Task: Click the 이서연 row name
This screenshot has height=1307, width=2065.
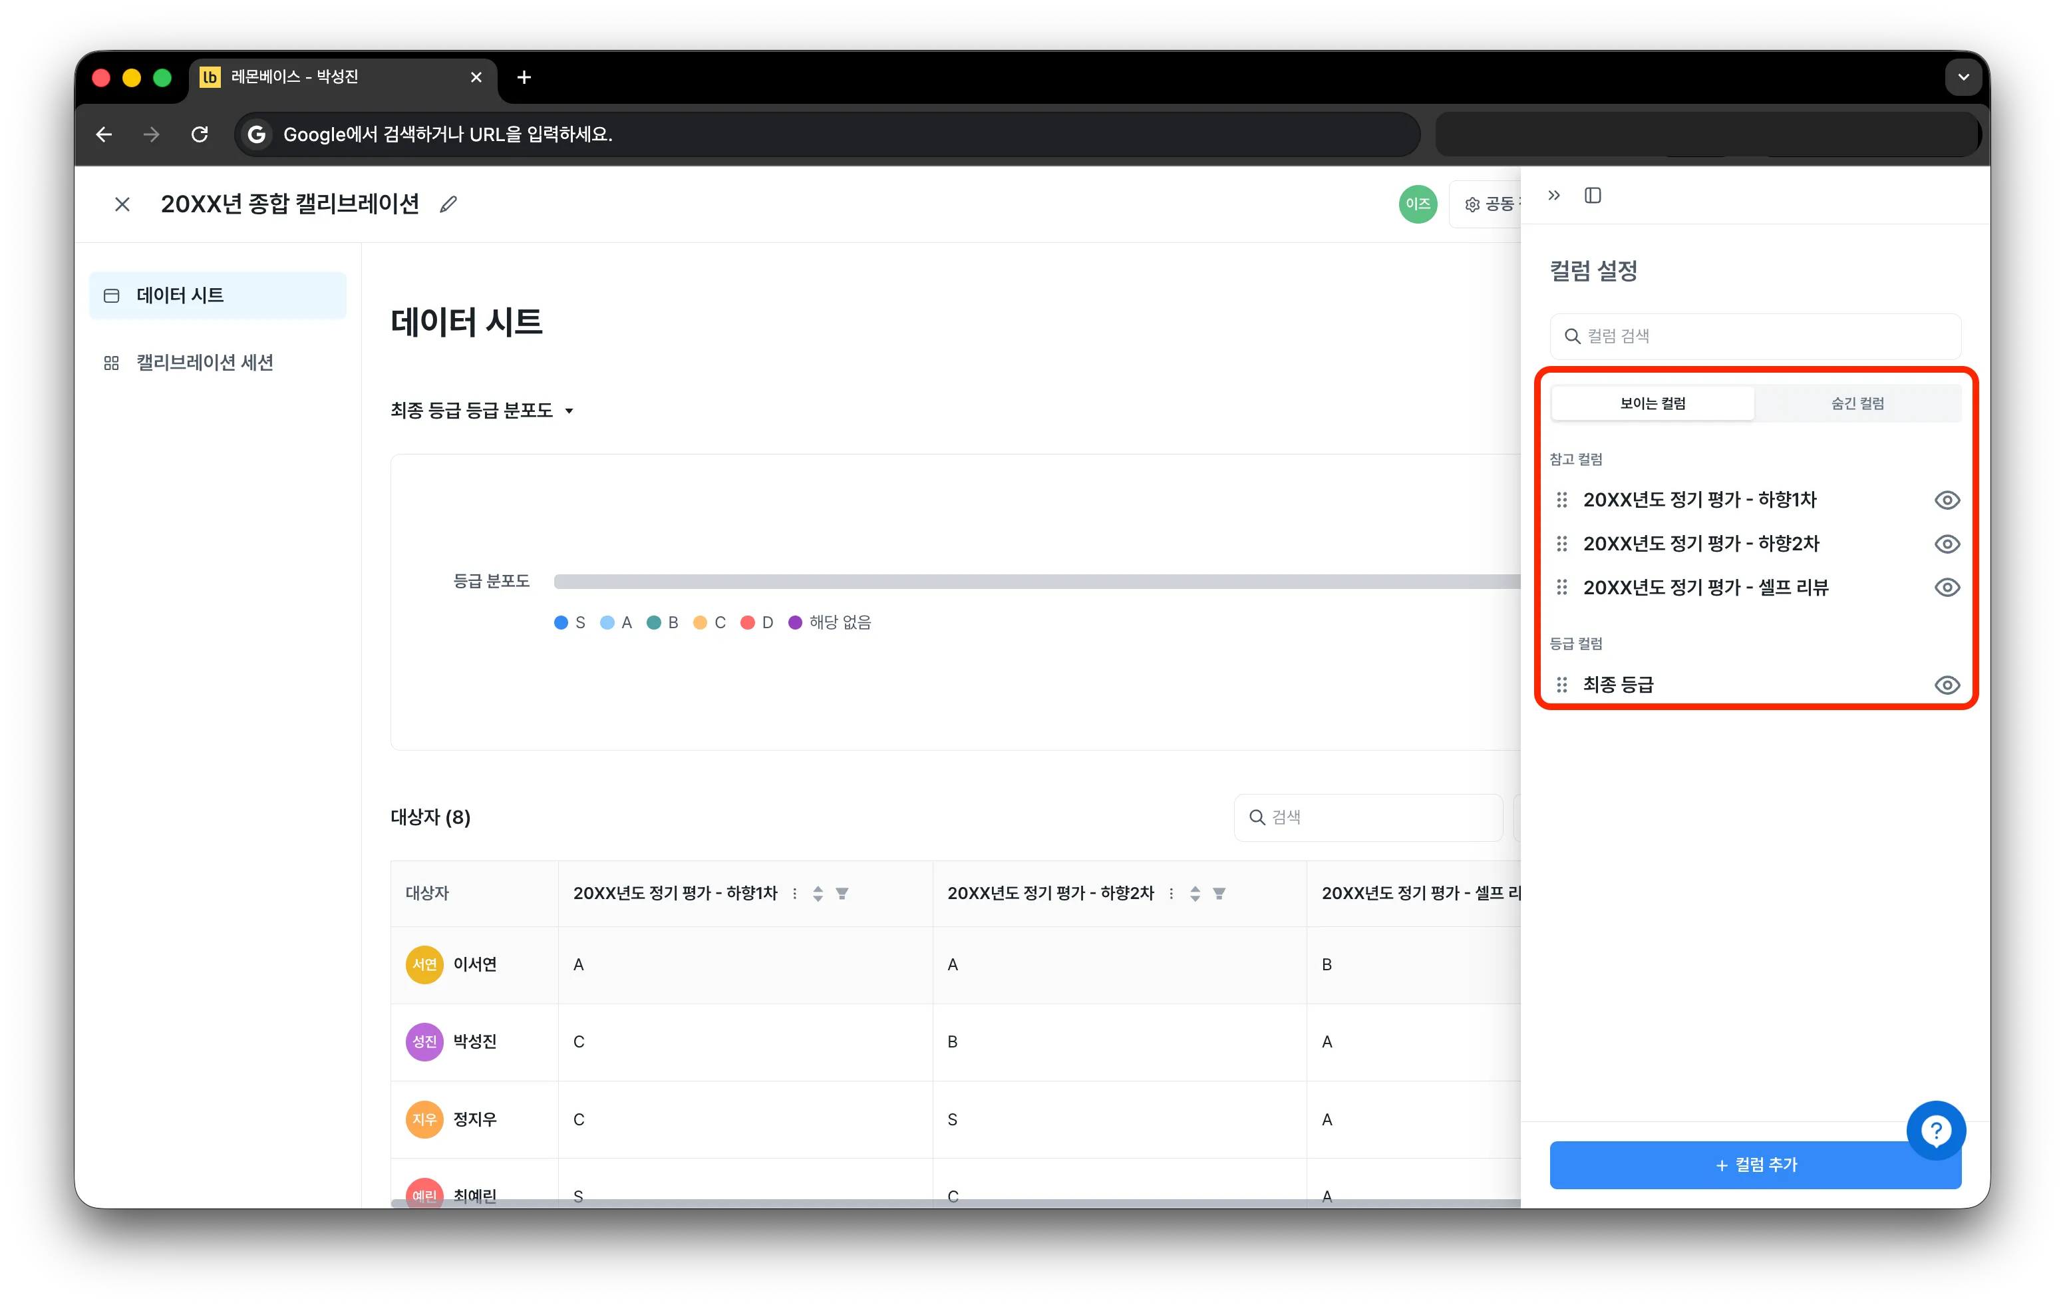Action: (x=475, y=965)
